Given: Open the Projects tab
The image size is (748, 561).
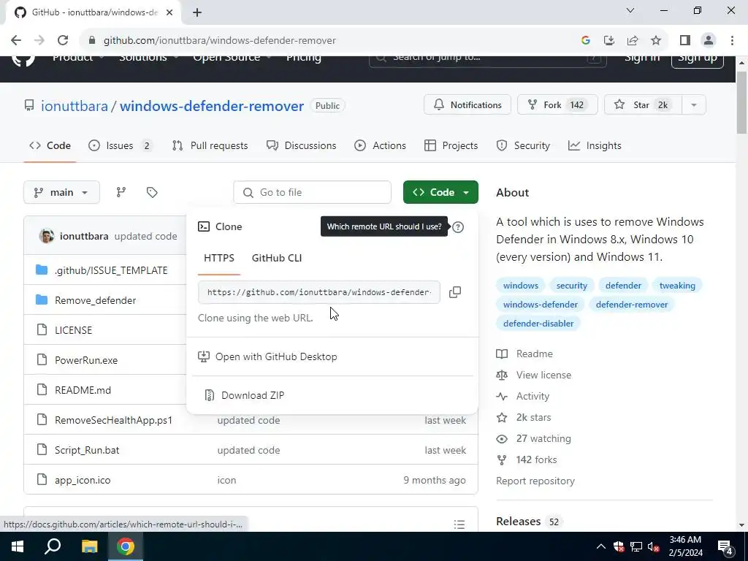Looking at the screenshot, I should pos(451,145).
